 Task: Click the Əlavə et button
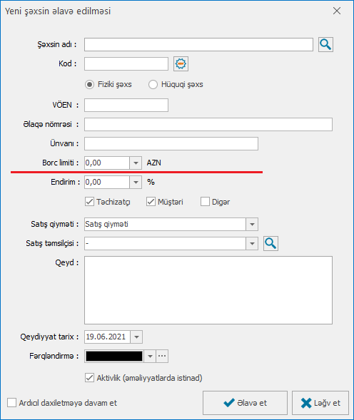(245, 403)
